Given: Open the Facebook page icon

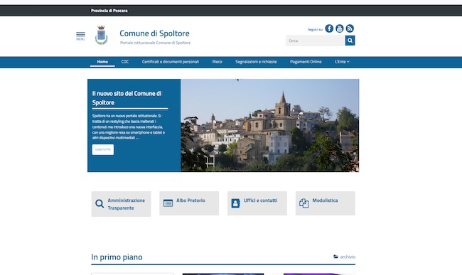Looking at the screenshot, I should [329, 28].
